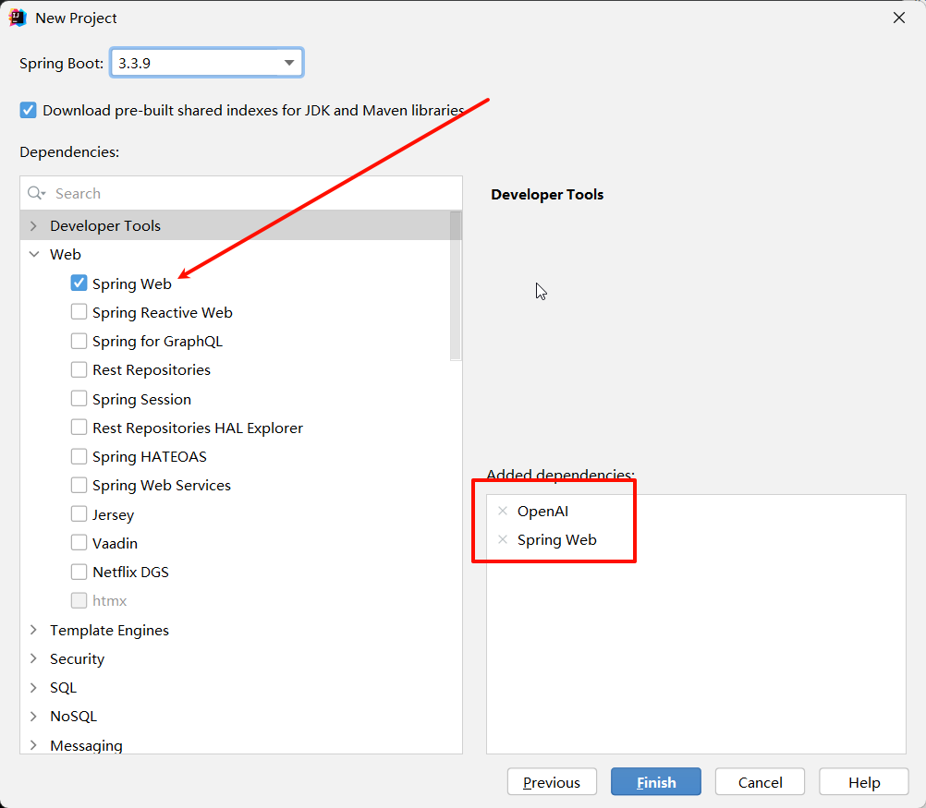This screenshot has height=808, width=926.
Task: Check the Spring for GraphQL option
Action: 79,341
